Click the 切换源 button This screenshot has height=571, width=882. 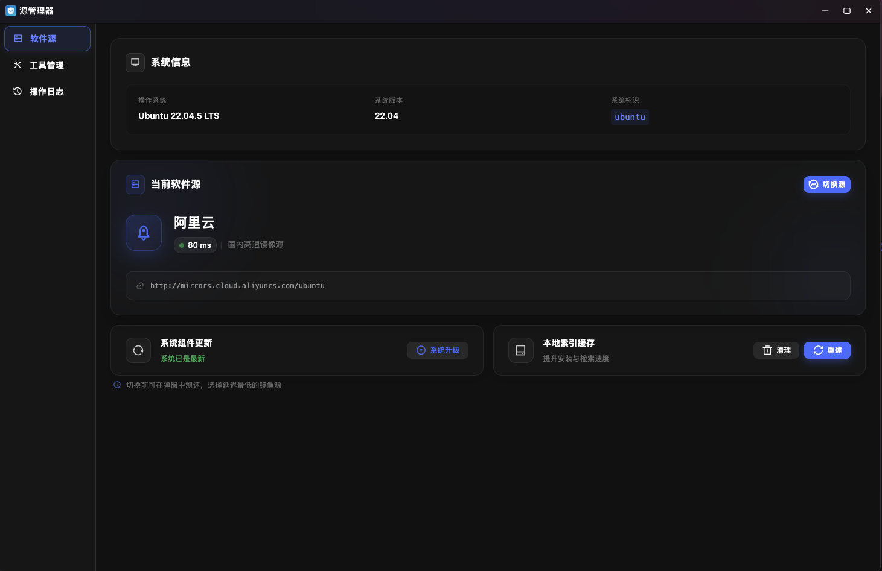[826, 185]
